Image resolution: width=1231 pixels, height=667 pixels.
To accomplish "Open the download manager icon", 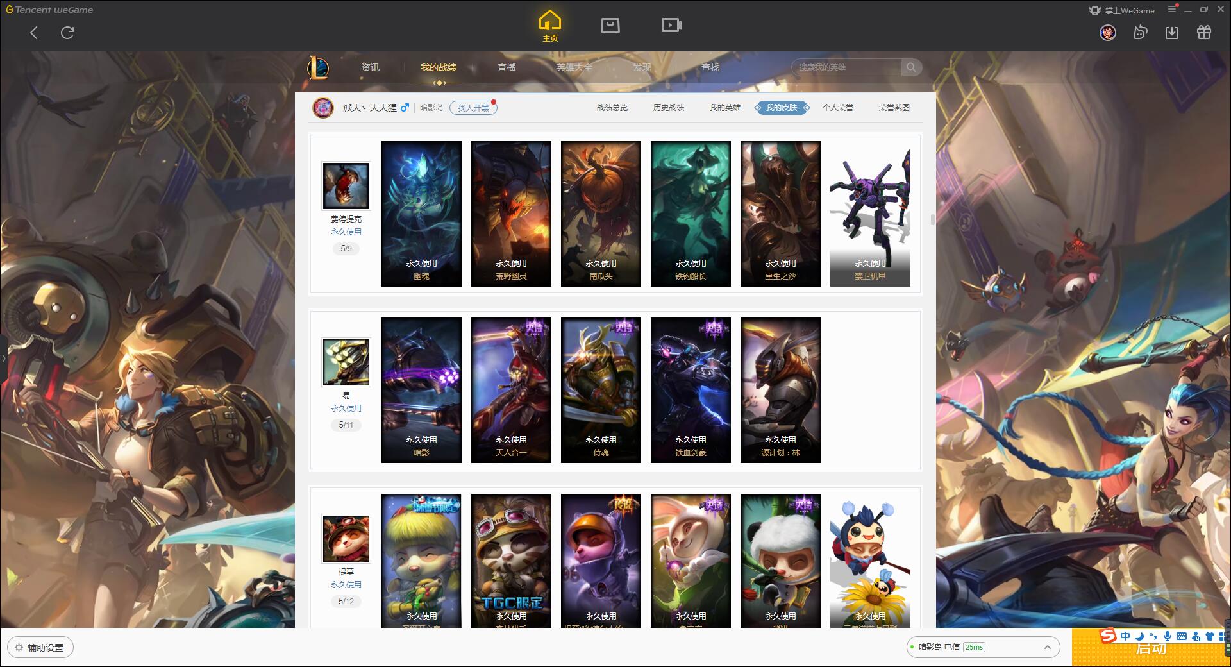I will pos(1172,32).
